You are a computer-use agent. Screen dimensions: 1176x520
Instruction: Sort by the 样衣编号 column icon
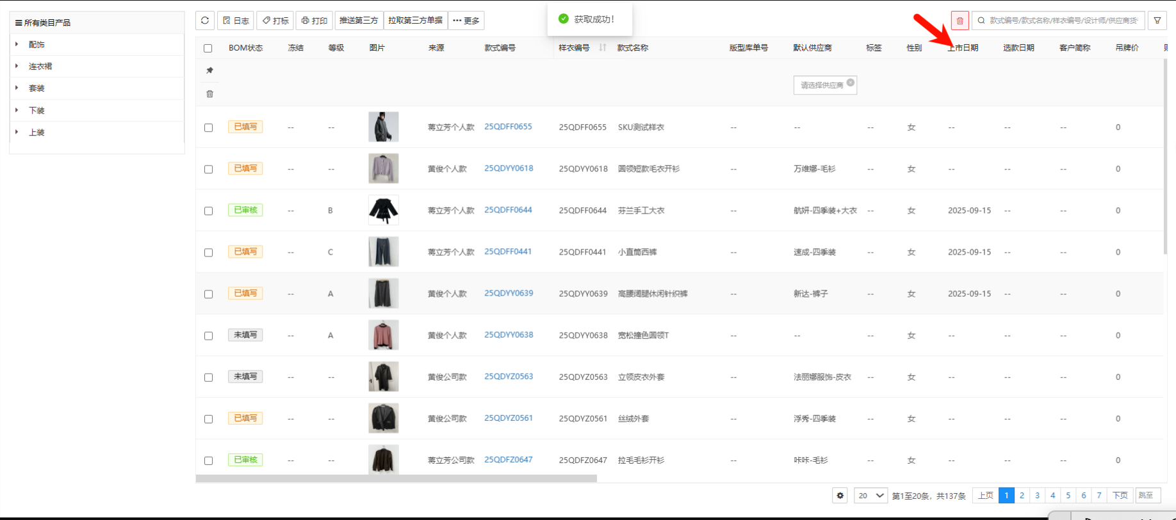[x=602, y=48]
